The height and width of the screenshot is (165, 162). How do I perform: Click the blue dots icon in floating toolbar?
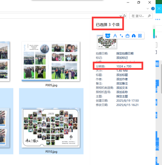coord(121,36)
